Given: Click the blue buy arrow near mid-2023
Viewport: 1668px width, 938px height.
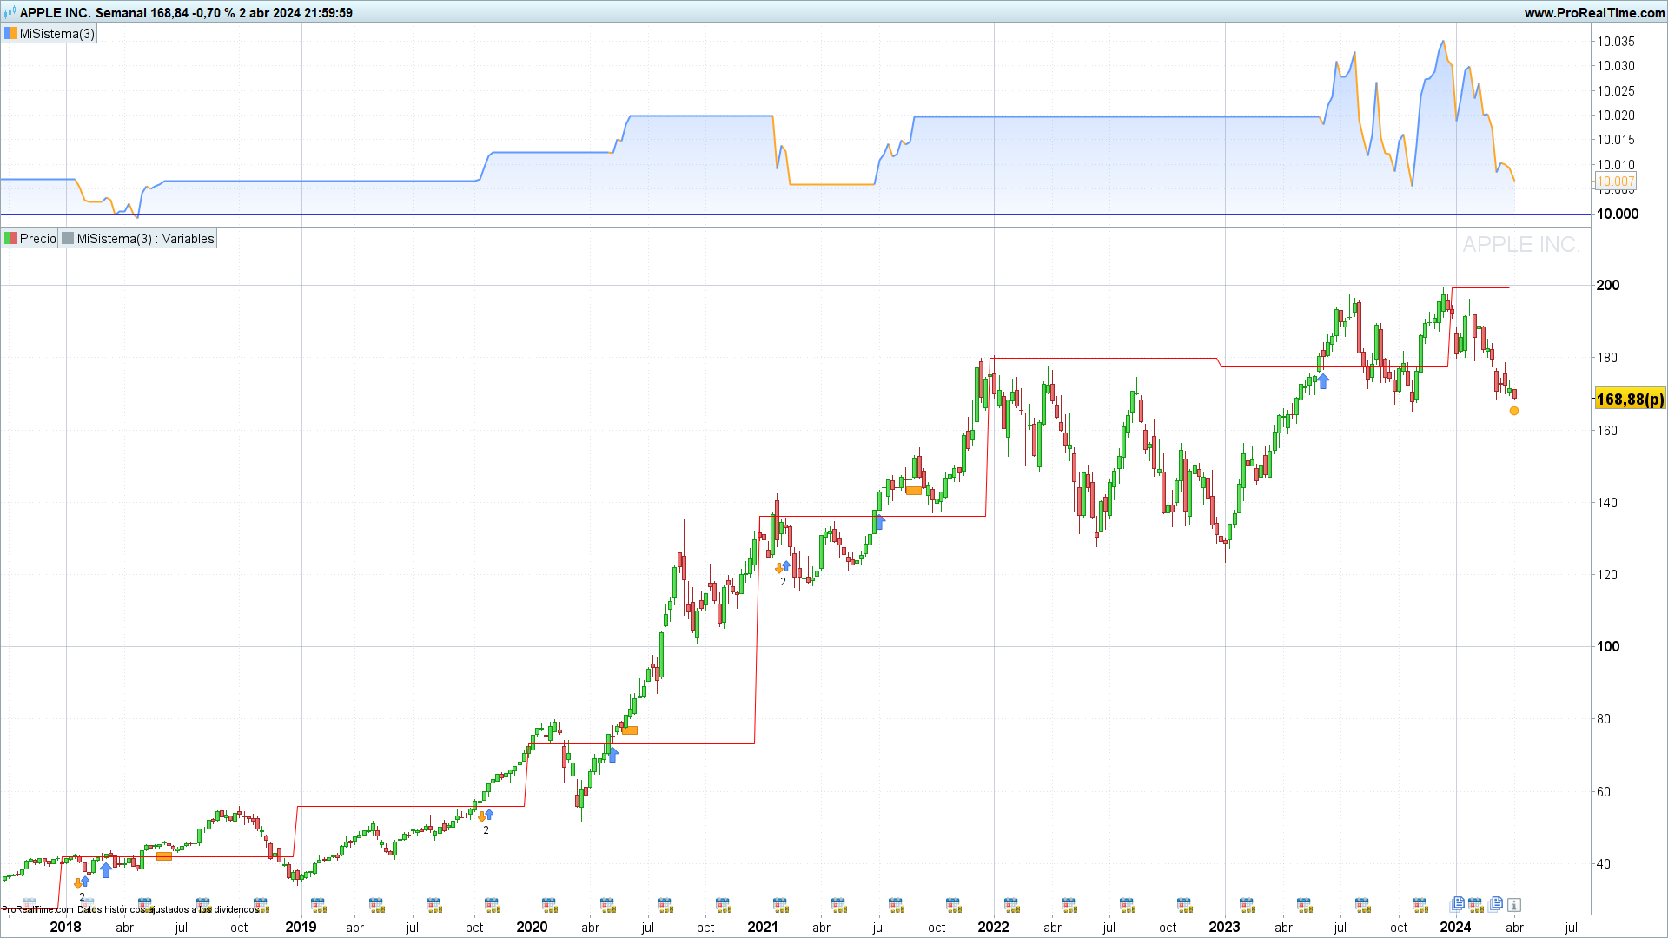Looking at the screenshot, I should coord(1323,380).
